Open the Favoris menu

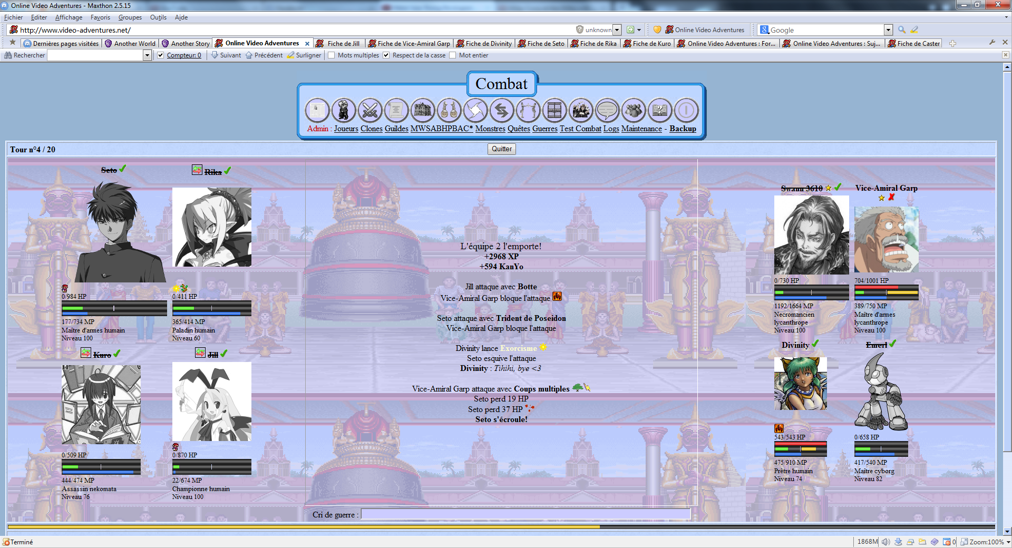coord(100,17)
